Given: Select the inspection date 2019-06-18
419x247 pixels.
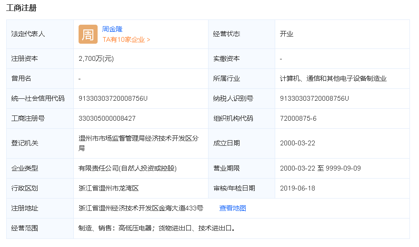Looking at the screenshot, I should coord(298,188).
